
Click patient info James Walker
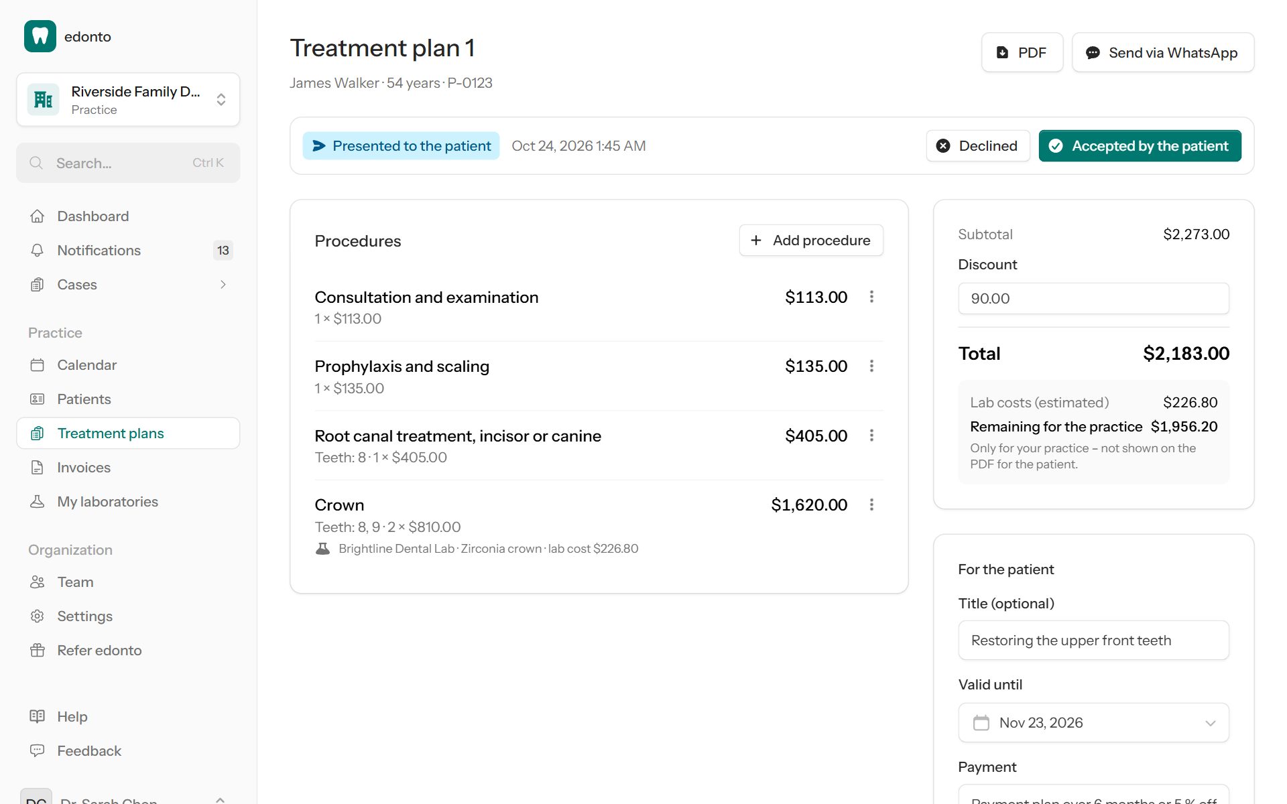(391, 82)
